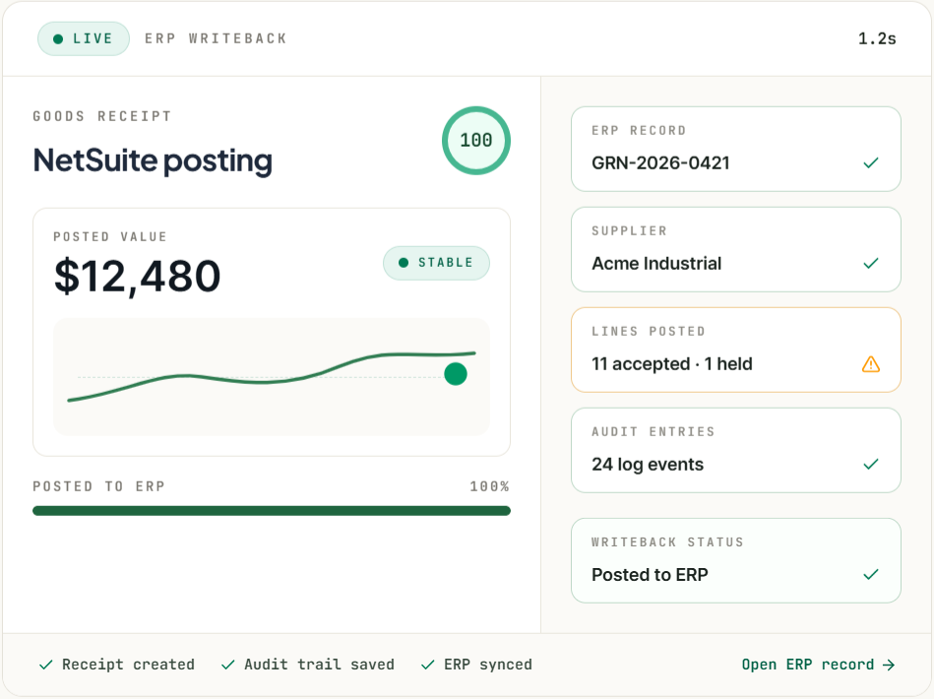
Task: Click the checkmark in ERP Record card
Action: click(871, 162)
